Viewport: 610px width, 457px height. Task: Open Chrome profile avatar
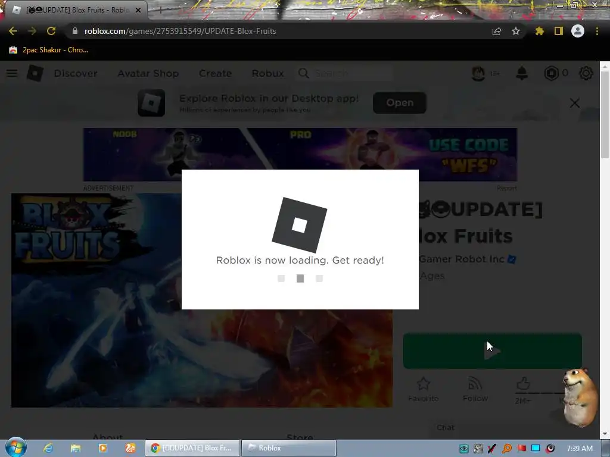click(x=578, y=31)
